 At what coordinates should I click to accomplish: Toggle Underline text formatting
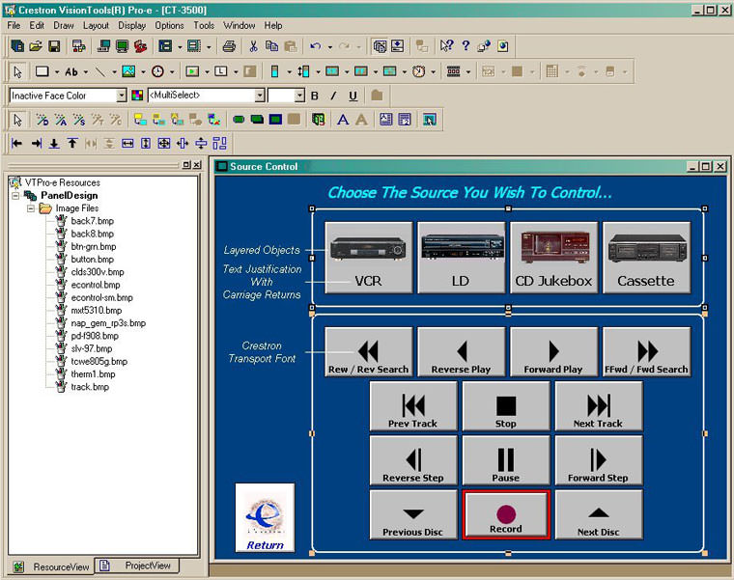coord(353,96)
